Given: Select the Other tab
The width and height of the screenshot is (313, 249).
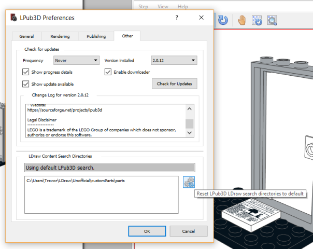Looking at the screenshot, I should (x=127, y=36).
